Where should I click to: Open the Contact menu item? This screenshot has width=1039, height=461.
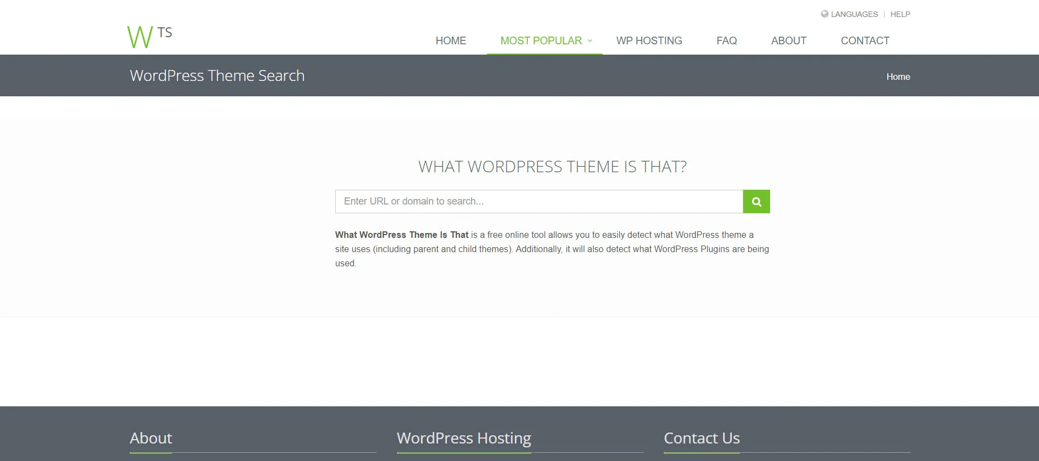pyautogui.click(x=865, y=41)
